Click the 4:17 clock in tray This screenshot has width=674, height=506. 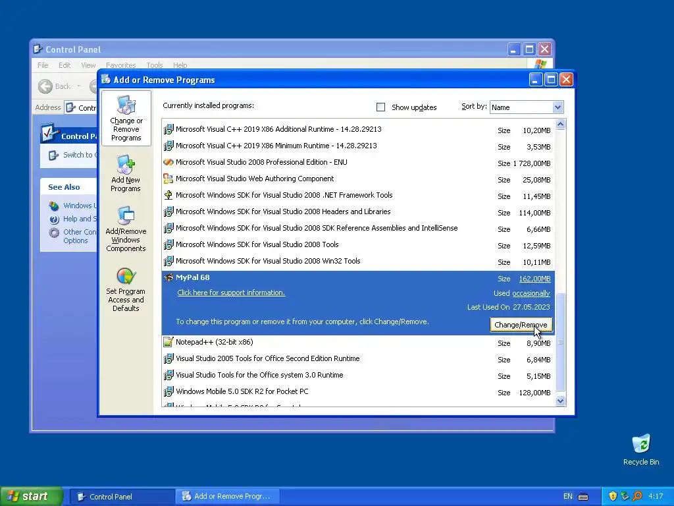pos(656,497)
